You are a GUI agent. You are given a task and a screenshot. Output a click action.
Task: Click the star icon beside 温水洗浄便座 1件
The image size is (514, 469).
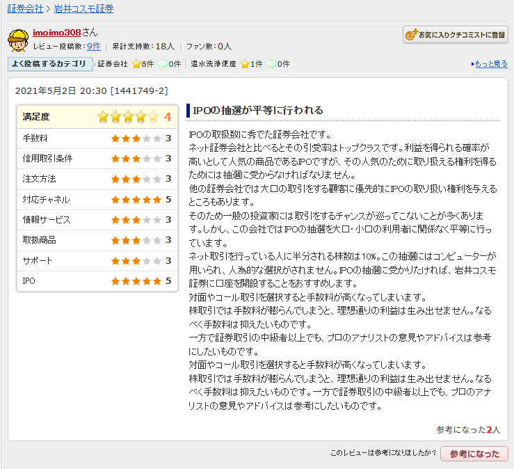tap(246, 64)
